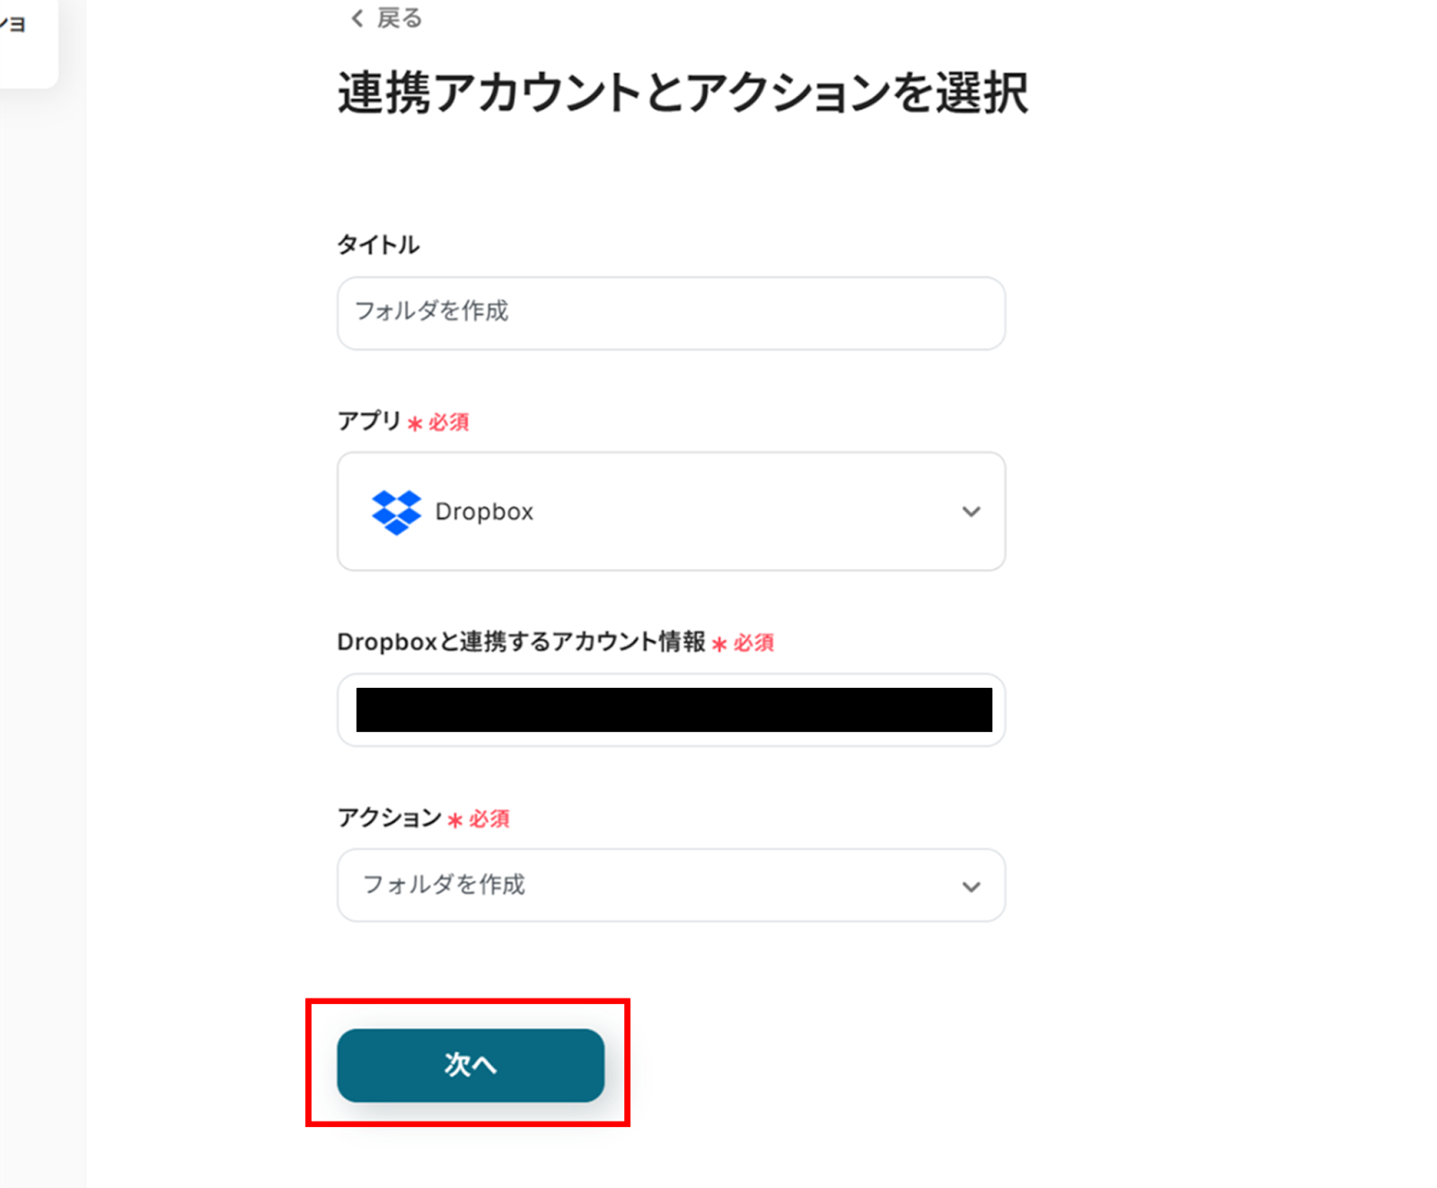This screenshot has height=1188, width=1437.
Task: Click the back chevron arrow icon
Action: (357, 18)
